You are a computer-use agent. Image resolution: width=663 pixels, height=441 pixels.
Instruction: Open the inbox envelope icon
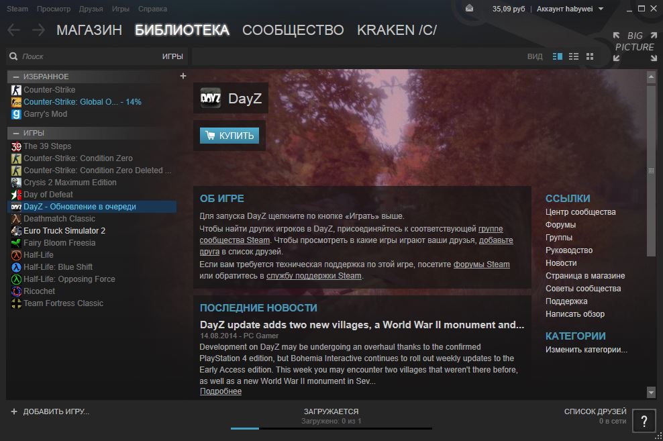469,9
